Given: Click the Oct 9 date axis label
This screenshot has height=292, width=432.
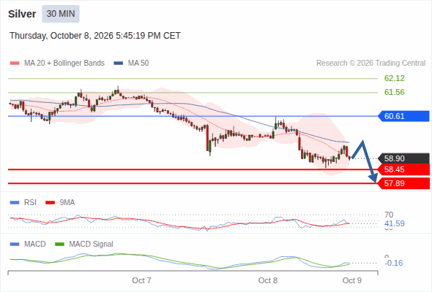Looking at the screenshot, I should click(x=352, y=280).
